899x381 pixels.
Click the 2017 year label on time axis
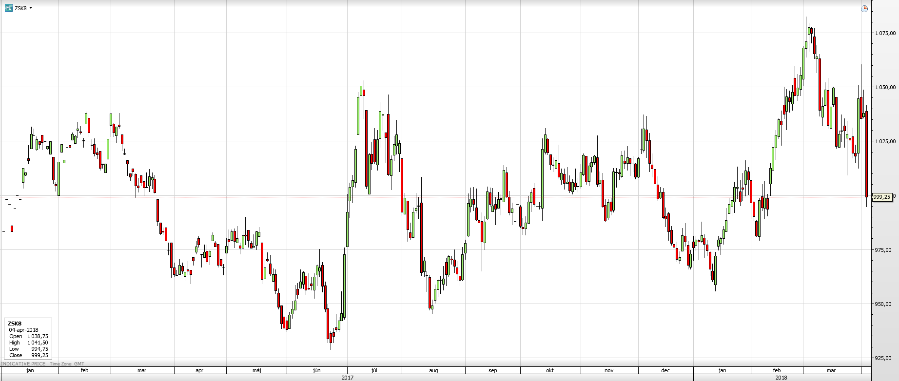347,378
